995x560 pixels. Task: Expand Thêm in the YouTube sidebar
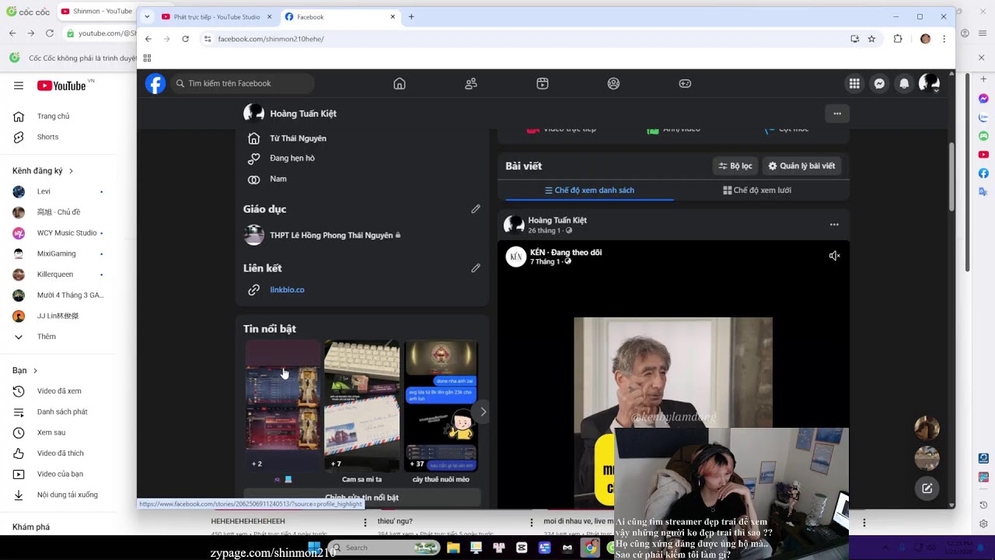47,337
